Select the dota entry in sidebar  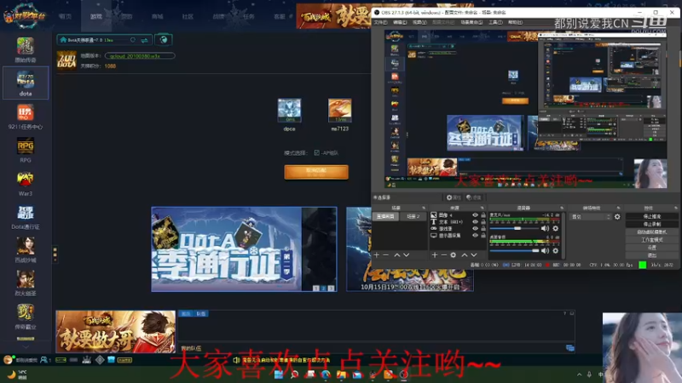point(26,83)
